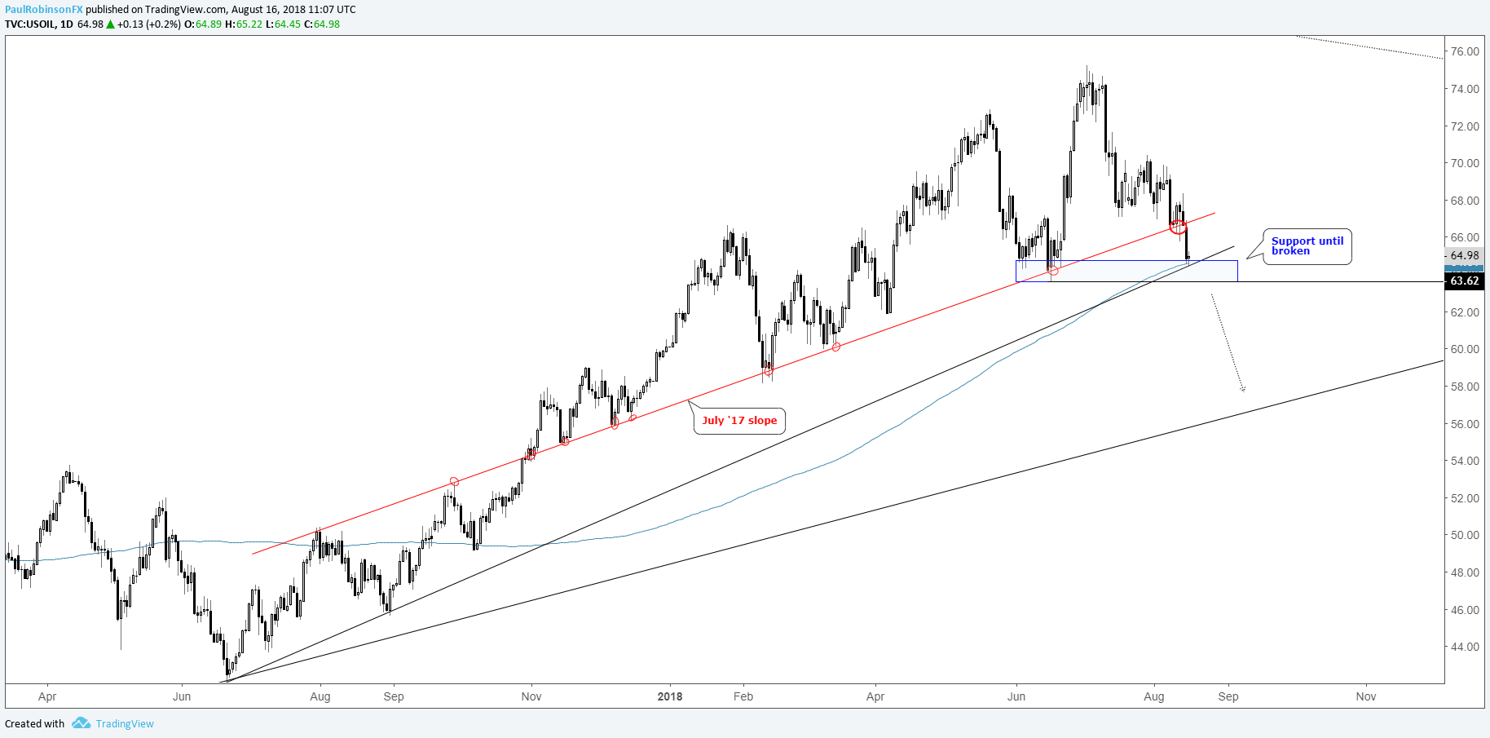Click the 44.00 price axis label
This screenshot has height=738, width=1490.
[x=1465, y=647]
